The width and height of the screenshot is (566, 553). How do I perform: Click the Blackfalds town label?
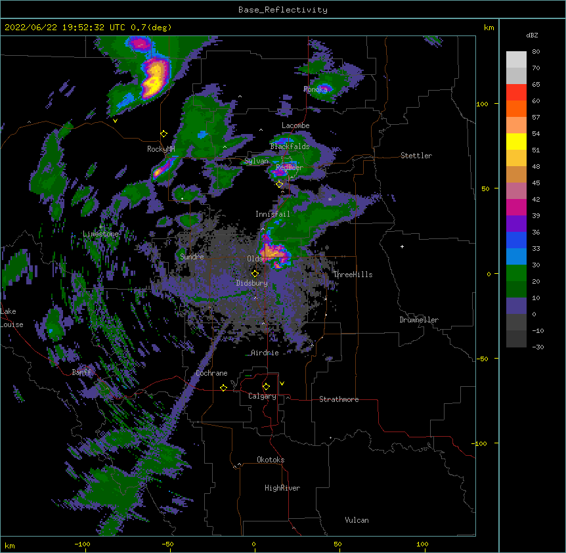(x=290, y=146)
